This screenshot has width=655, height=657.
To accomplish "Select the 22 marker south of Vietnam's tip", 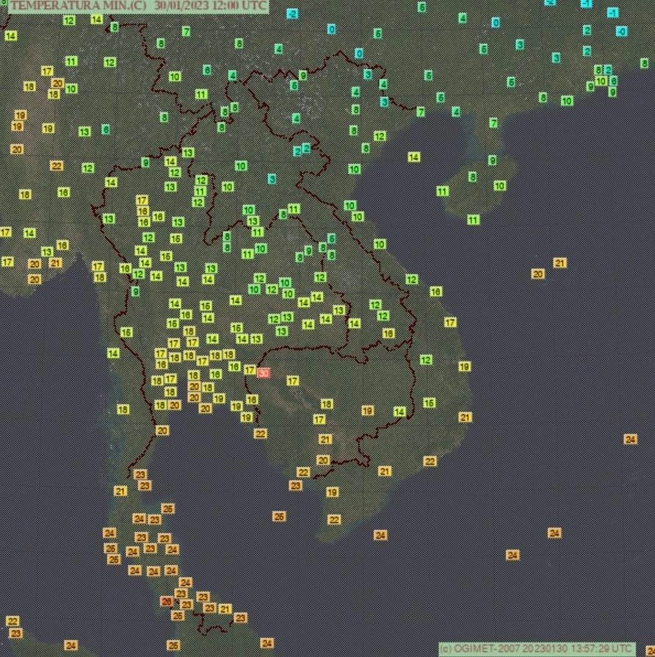I will point(334,520).
